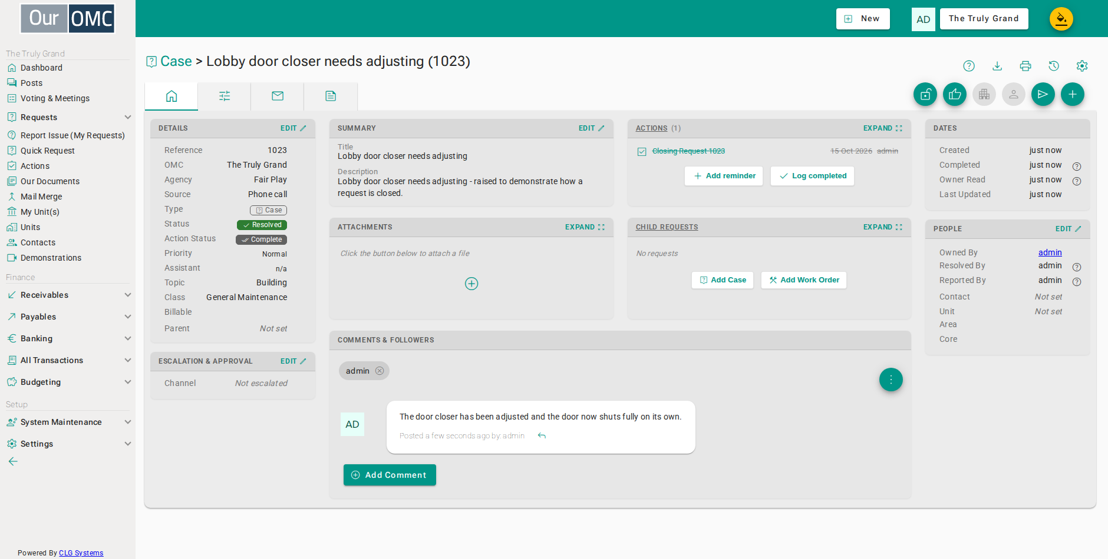The image size is (1108, 559).
Task: Expand the Actions panel
Action: pos(882,128)
